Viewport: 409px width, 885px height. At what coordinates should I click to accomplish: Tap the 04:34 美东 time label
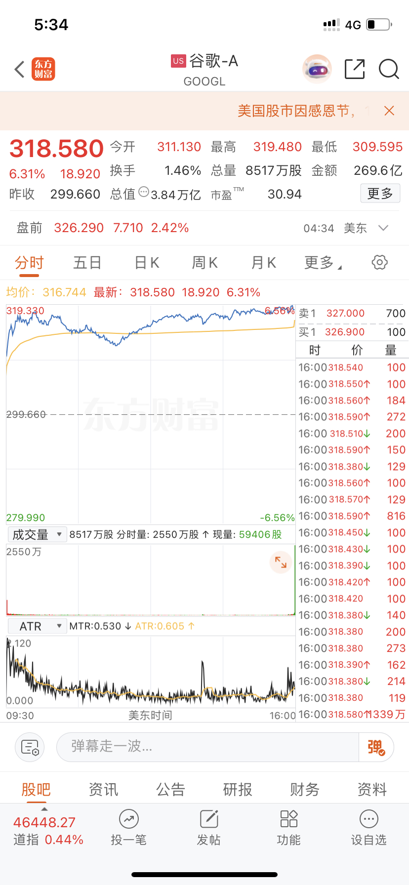point(335,228)
